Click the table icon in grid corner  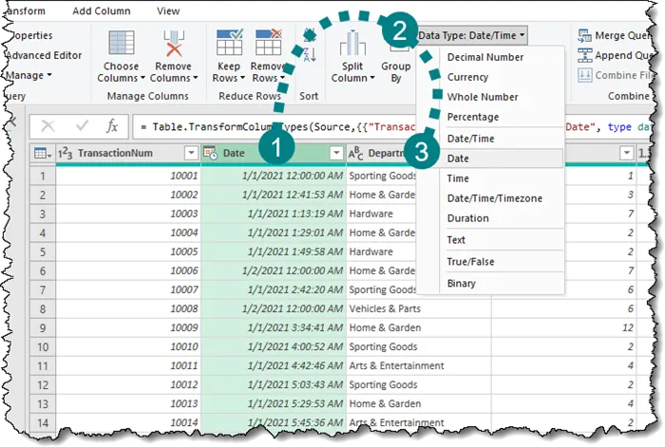[42, 153]
